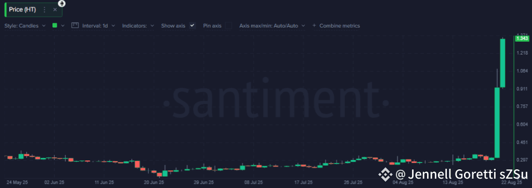Enable the Pin axis checkbox
532x188 pixels.
[229, 25]
